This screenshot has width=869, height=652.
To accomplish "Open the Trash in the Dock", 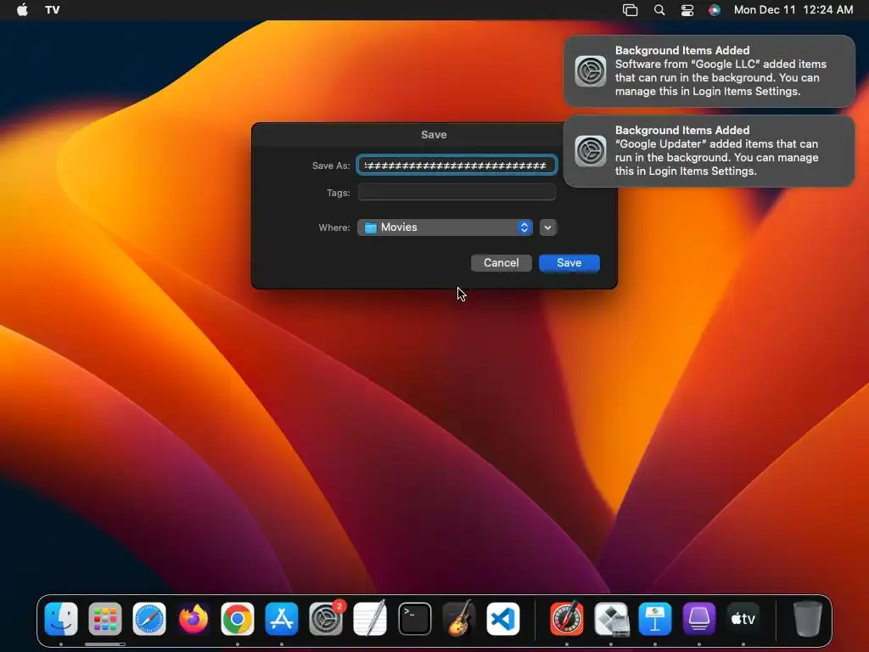I will point(808,619).
